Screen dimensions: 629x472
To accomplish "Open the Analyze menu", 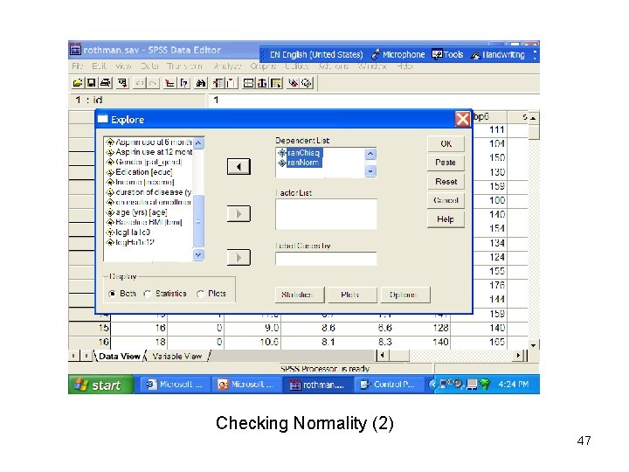I will tap(227, 66).
